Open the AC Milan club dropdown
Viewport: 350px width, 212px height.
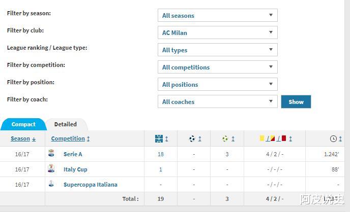217,33
